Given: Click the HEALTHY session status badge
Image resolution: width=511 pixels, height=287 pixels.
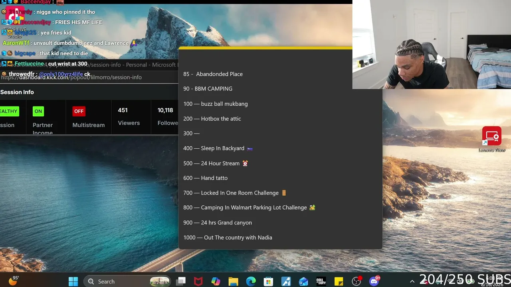Looking at the screenshot, I should pos(9,111).
